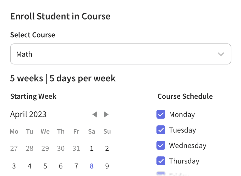This screenshot has width=241, height=176.
Task: Click the Thursday label text
Action: [x=184, y=161]
